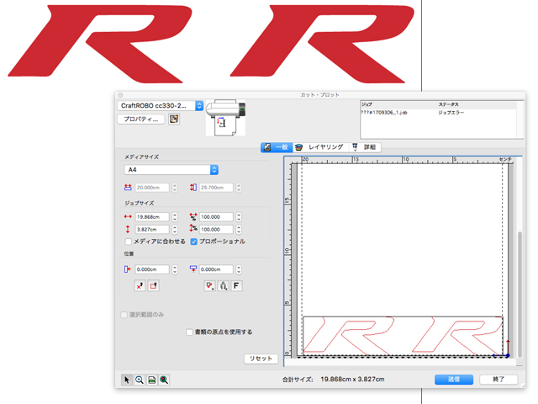Click the horizontal scale percent icon
Image resolution: width=538 pixels, height=404 pixels.
click(x=193, y=217)
